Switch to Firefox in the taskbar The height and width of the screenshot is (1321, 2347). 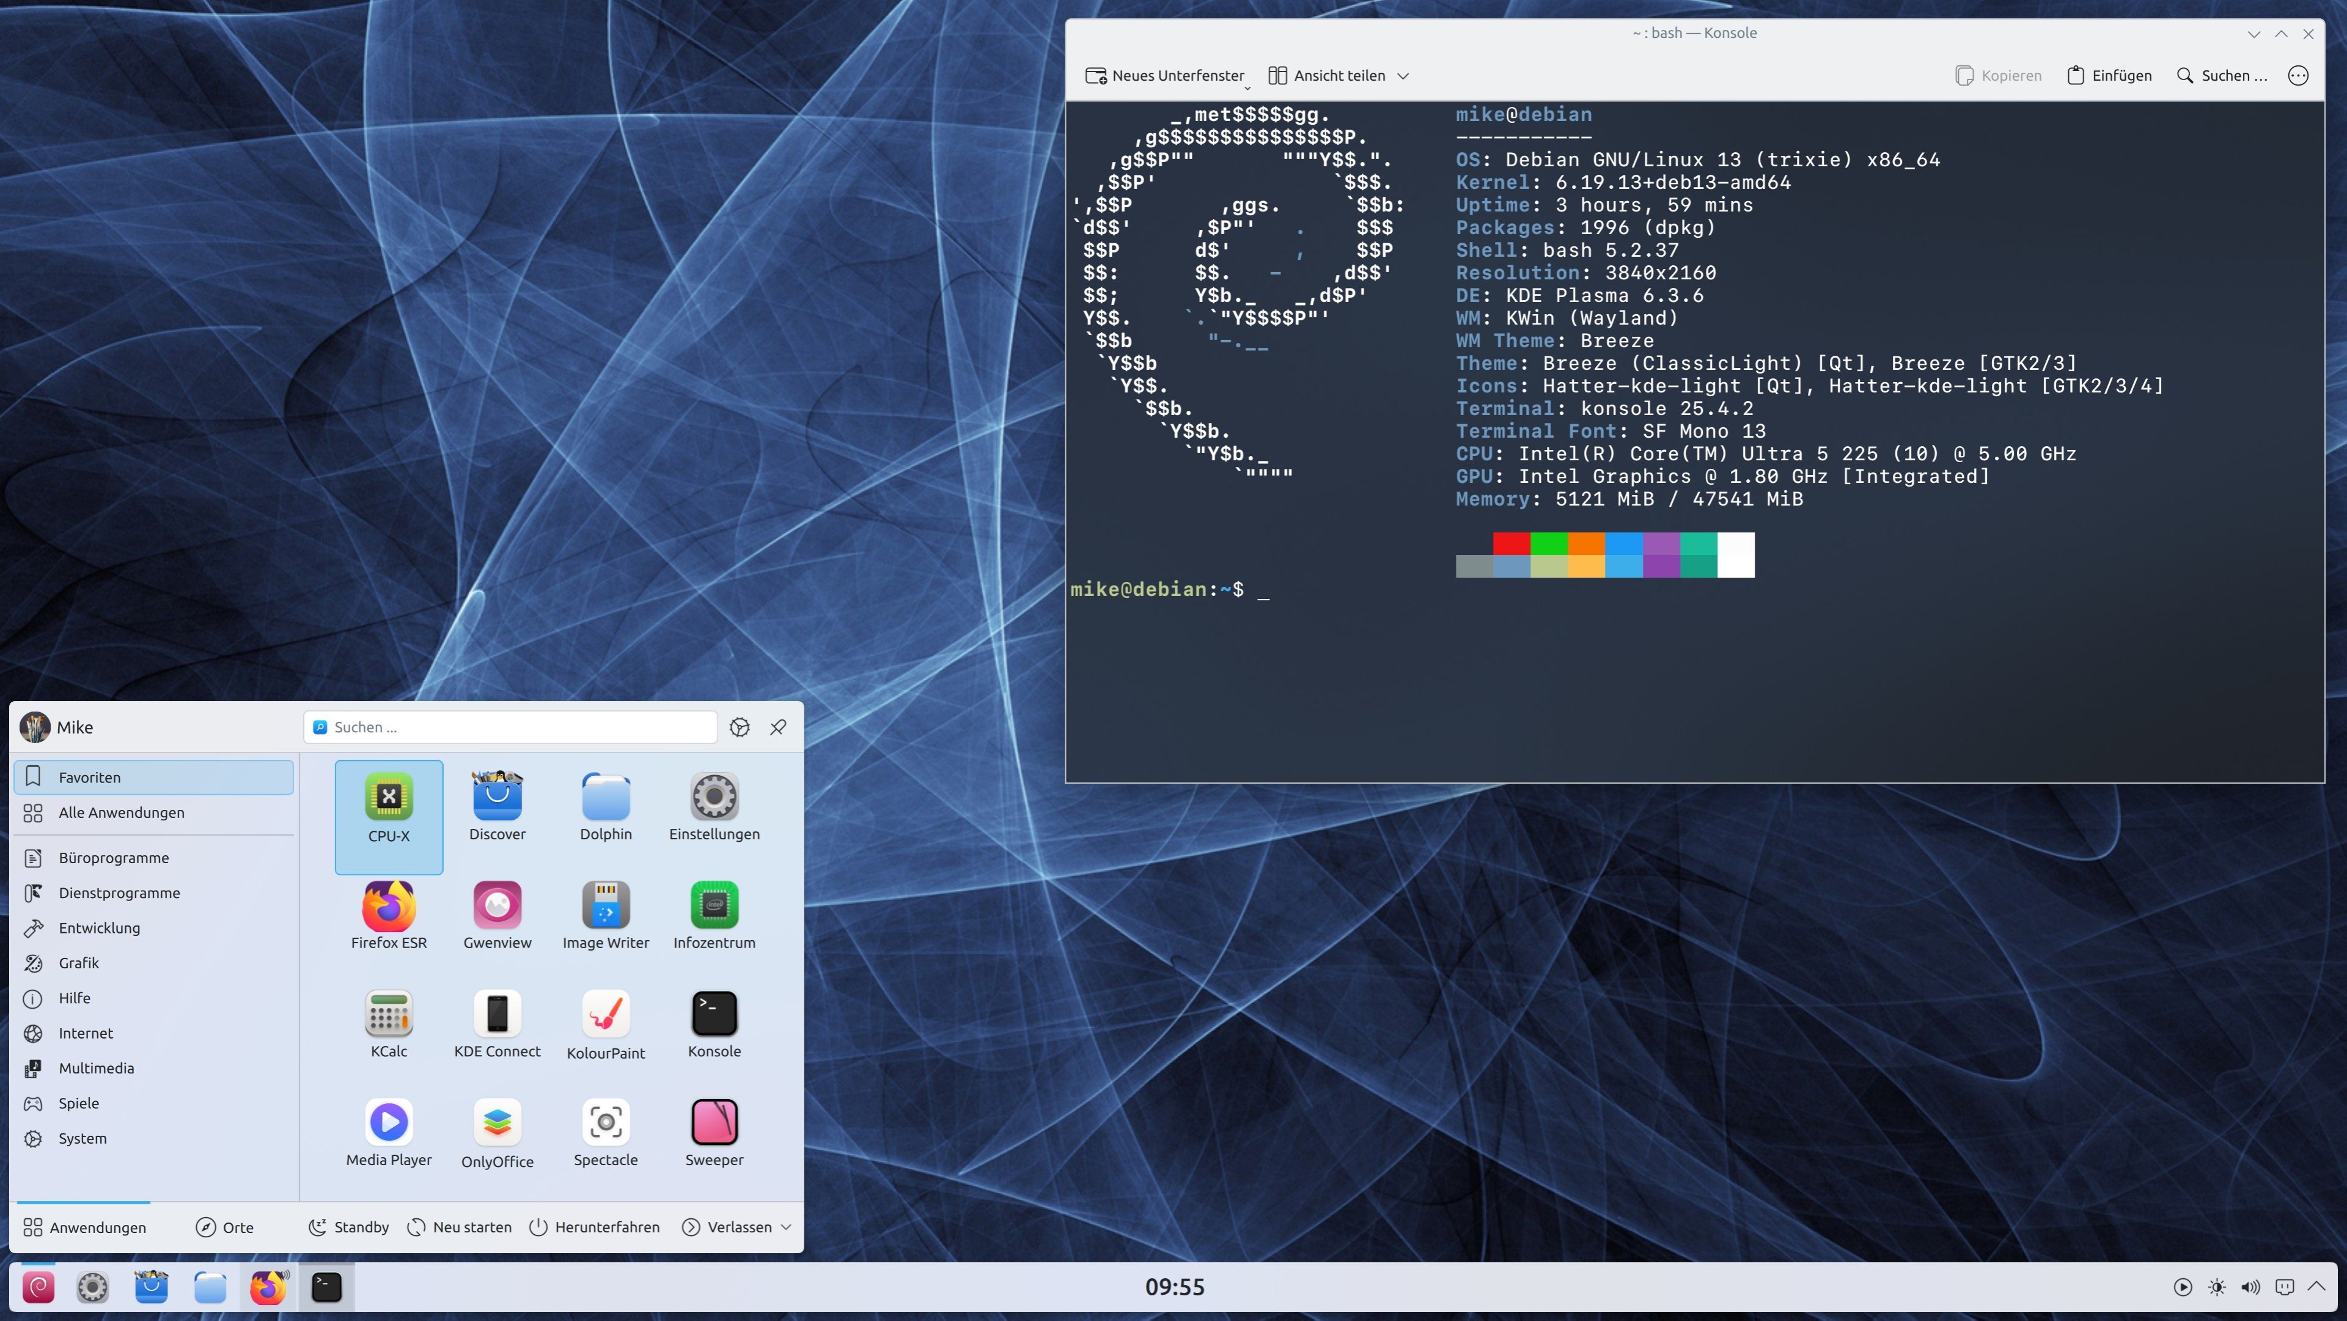coord(269,1287)
